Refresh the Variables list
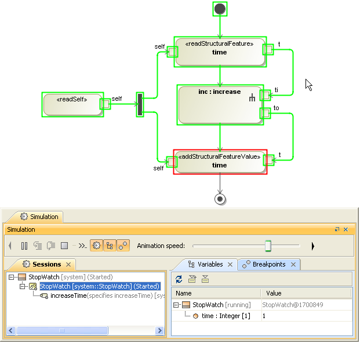 pyautogui.click(x=179, y=279)
